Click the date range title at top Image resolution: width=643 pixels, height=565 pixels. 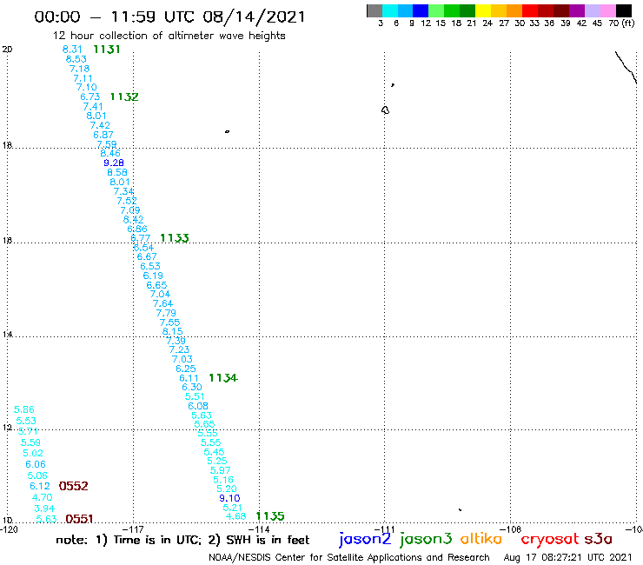click(169, 17)
